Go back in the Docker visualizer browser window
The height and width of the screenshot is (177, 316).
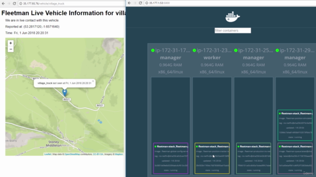129,3
